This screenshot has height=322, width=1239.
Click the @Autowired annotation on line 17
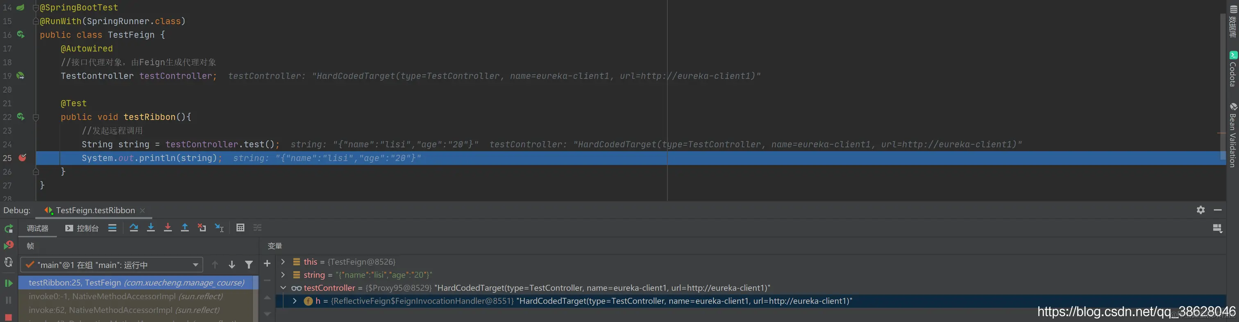[86, 49]
